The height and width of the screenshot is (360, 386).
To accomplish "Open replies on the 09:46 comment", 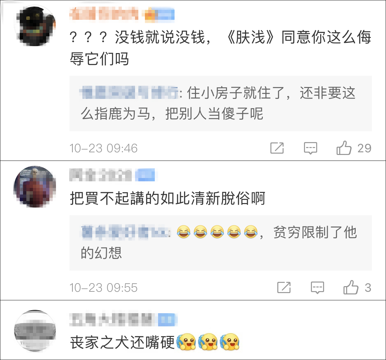I will (x=311, y=148).
